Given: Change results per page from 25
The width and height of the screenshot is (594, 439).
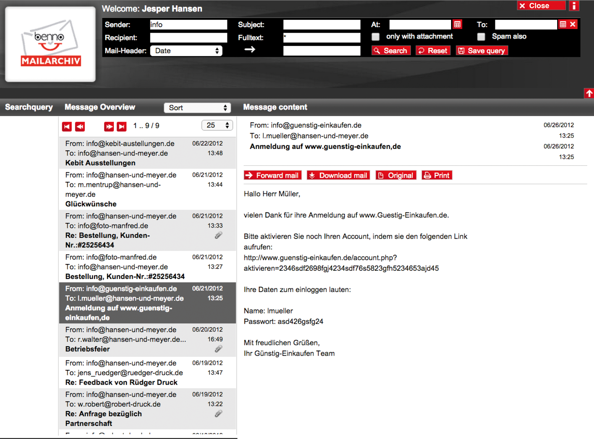Looking at the screenshot, I should tap(217, 125).
